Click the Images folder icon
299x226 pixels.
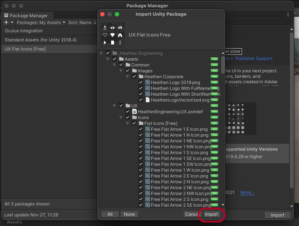(135, 70)
